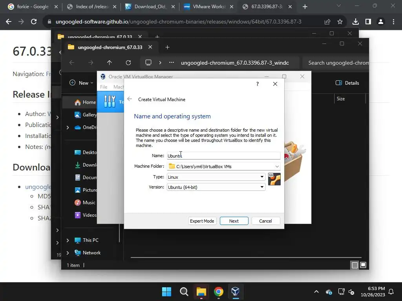Select Home in Explorer sidebar
The height and width of the screenshot is (301, 402).
click(x=85, y=102)
